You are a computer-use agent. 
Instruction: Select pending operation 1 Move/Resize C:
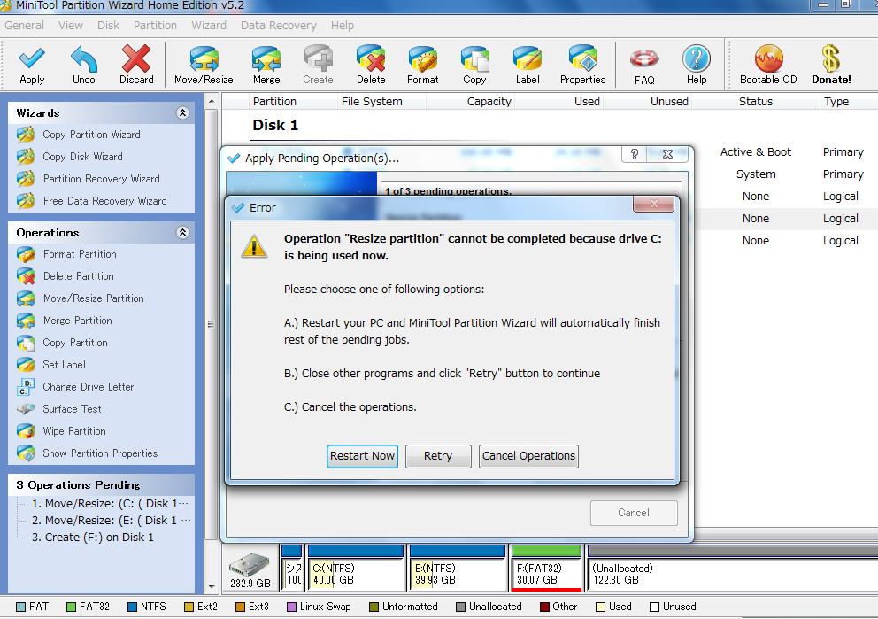point(109,504)
